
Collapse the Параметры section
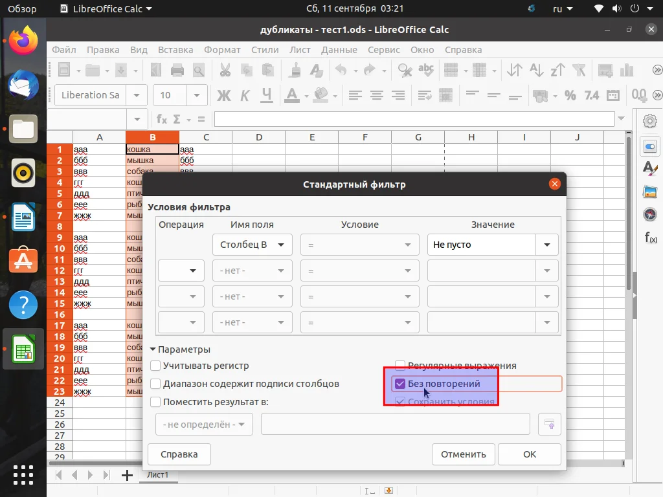coord(153,349)
